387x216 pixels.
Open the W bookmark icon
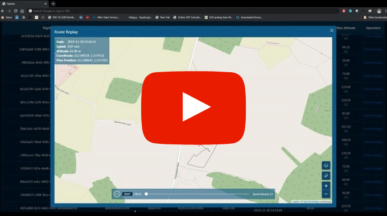[81, 18]
